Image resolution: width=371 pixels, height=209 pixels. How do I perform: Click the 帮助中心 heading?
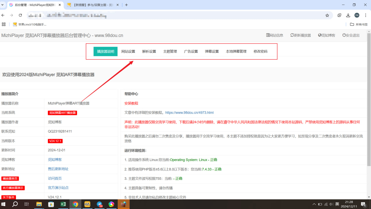131,94
